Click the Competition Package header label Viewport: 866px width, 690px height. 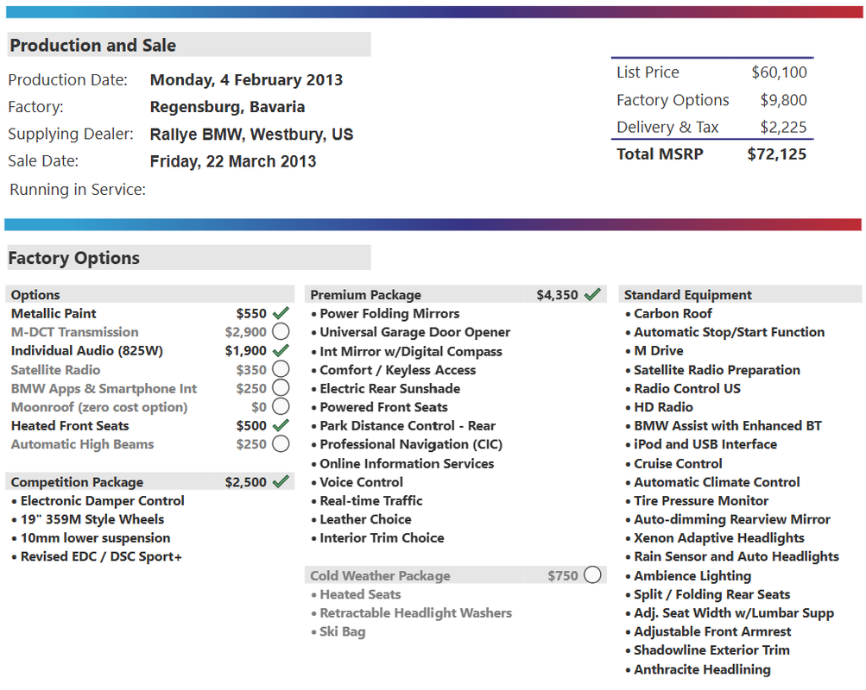click(78, 482)
